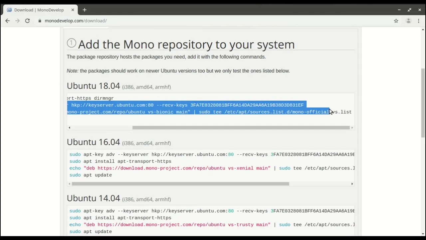Bookmark this page with the star icon

pos(396,21)
